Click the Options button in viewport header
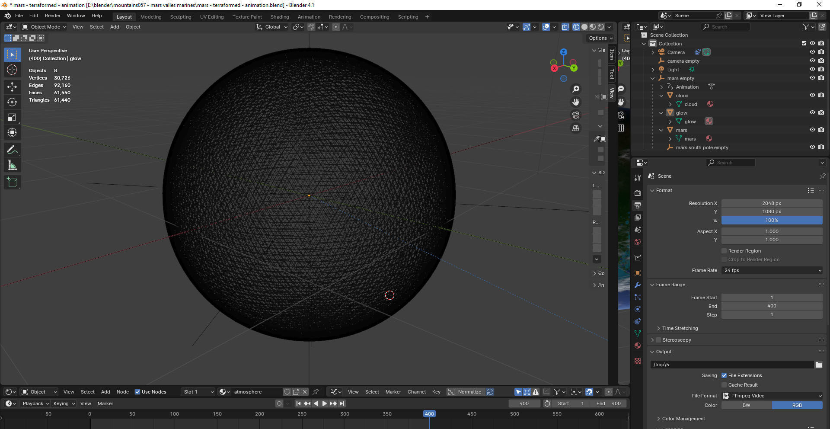The width and height of the screenshot is (830, 429). tap(600, 38)
